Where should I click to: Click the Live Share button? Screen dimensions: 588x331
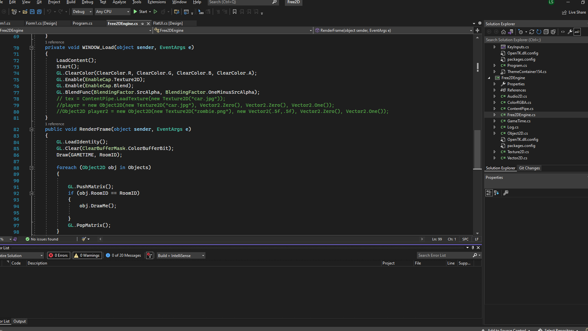(x=574, y=12)
